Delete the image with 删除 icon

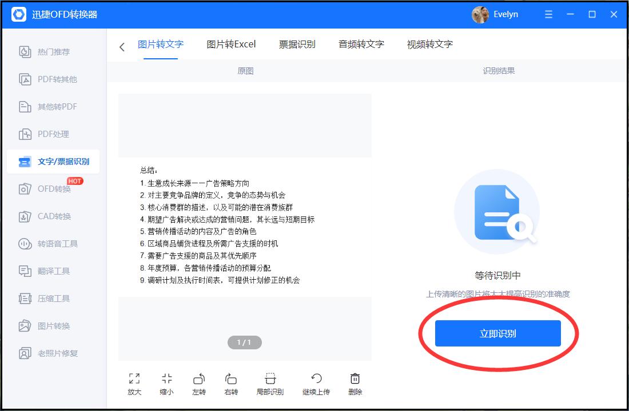click(x=355, y=382)
